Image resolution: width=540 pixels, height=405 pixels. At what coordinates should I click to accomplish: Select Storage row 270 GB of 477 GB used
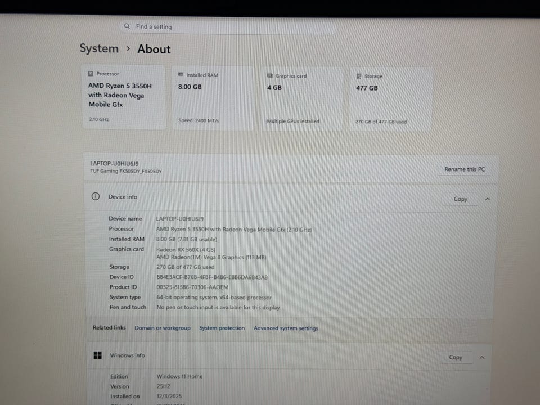tap(185, 267)
